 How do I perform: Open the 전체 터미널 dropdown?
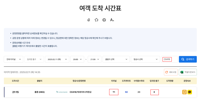tap(13, 59)
